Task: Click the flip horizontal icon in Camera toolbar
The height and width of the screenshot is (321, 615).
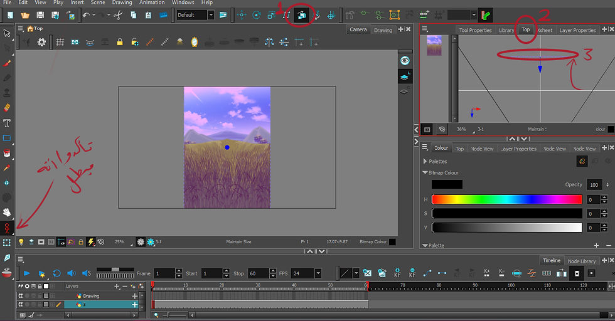Action: [x=269, y=42]
